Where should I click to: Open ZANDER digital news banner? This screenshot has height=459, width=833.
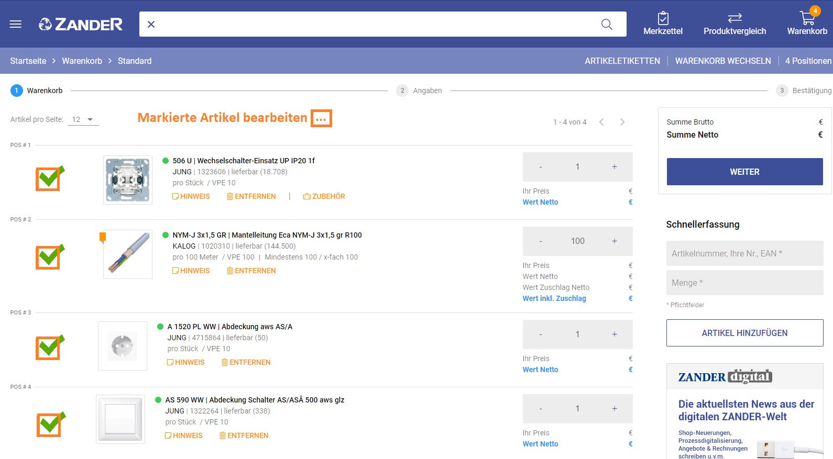[x=744, y=411]
